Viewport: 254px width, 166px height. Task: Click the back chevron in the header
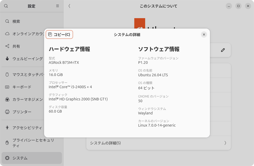click(69, 6)
